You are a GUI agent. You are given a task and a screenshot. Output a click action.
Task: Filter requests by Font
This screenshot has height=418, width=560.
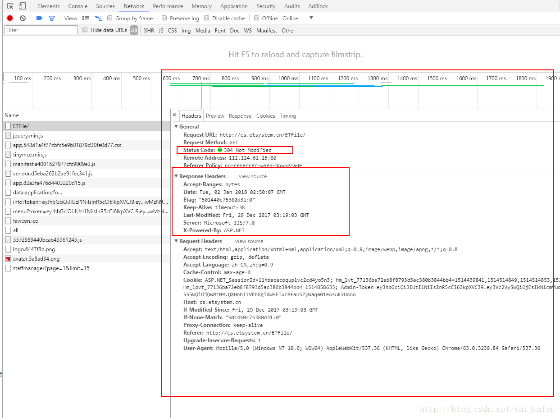(x=220, y=30)
